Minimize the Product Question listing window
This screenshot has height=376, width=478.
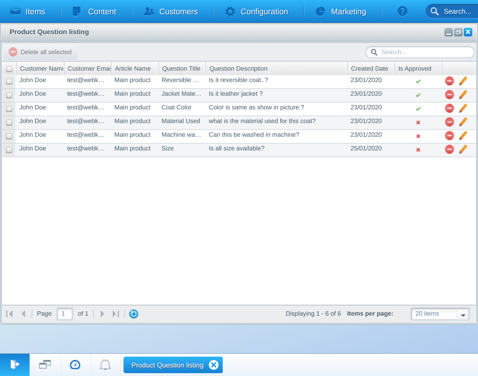448,32
